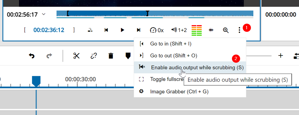Step forward with the next-frame button

tap(139, 30)
